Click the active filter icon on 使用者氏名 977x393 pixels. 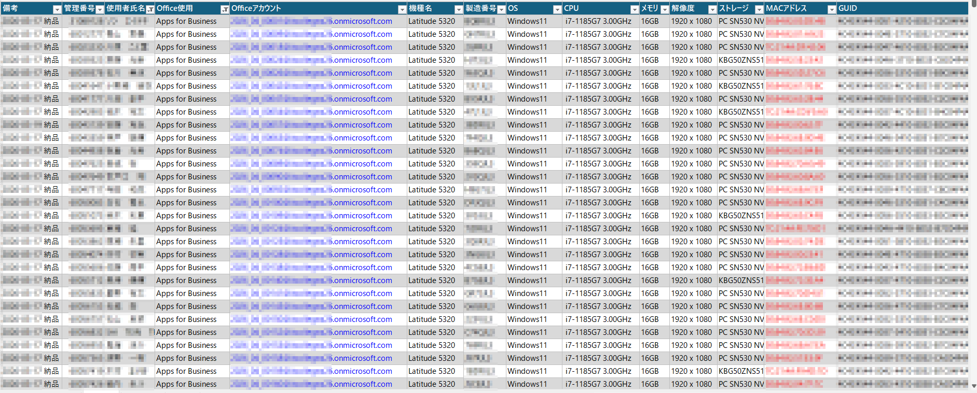pos(150,9)
